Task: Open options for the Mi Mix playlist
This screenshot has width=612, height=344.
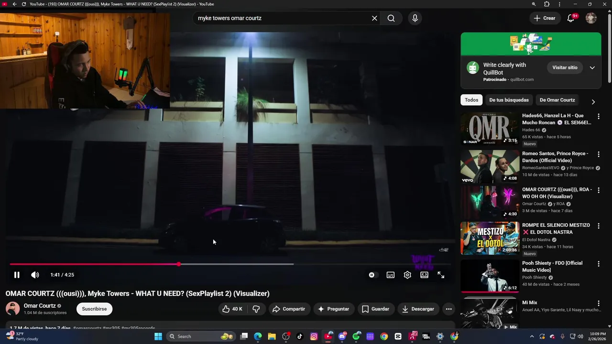Action: click(x=598, y=303)
